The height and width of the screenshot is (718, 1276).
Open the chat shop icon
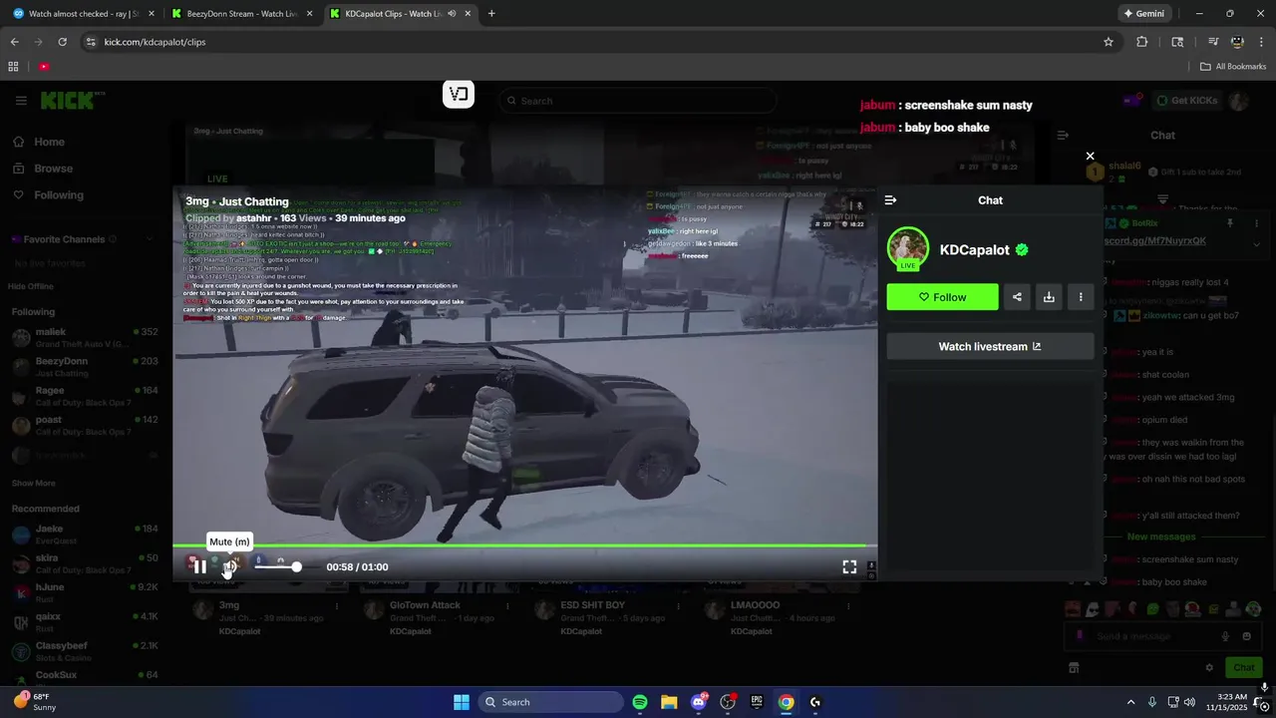(1074, 667)
